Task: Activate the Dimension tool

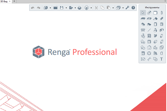Action: pos(143,59)
